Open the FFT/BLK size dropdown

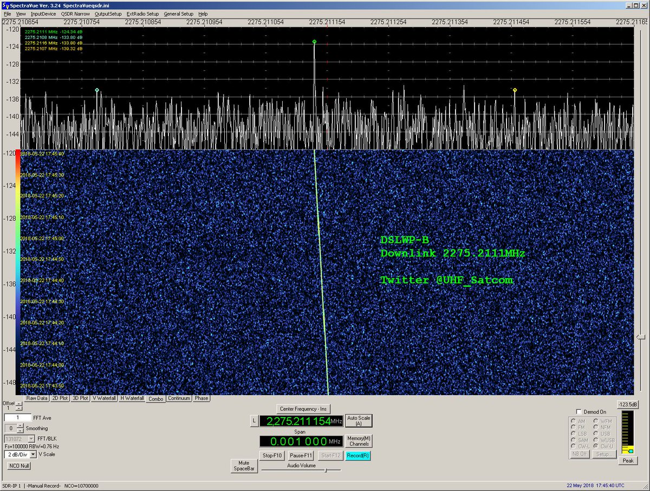[x=30, y=438]
